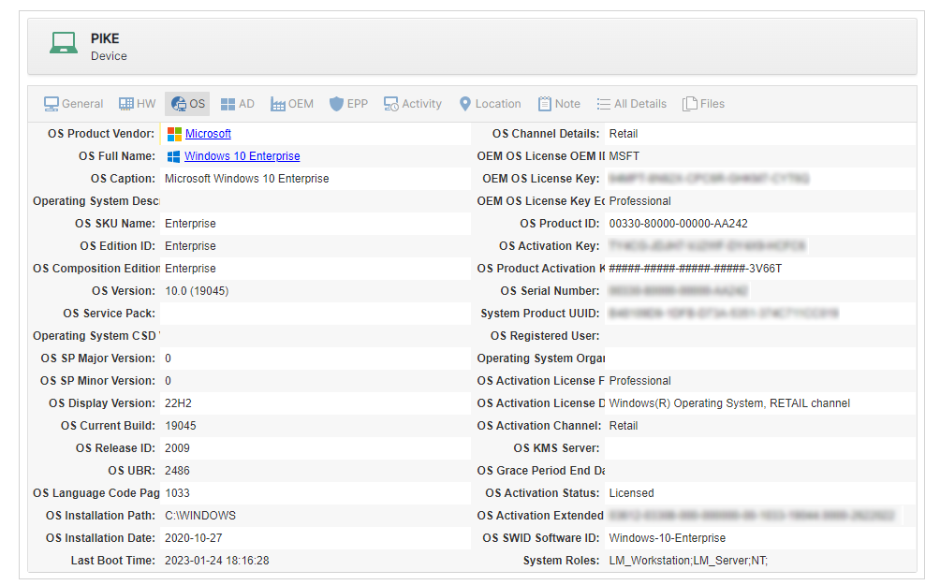
Task: Select the OS UBR value 2486
Action: [177, 471]
